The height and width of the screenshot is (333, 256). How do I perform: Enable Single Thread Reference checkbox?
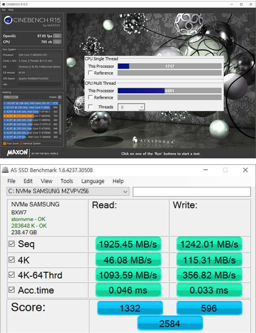click(x=90, y=73)
